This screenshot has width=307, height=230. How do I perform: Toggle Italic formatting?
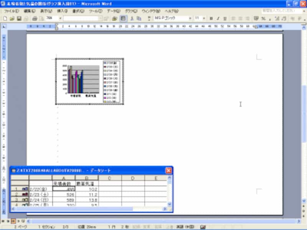point(217,18)
